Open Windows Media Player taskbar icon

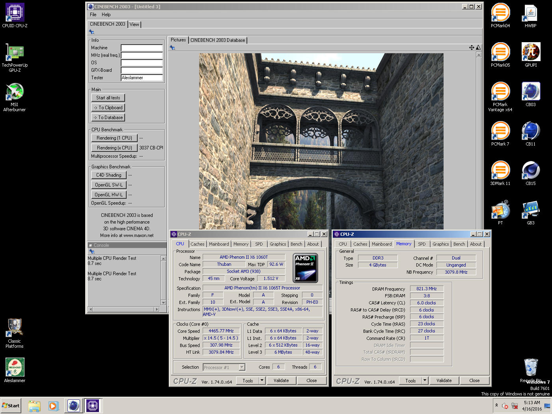tap(54, 406)
